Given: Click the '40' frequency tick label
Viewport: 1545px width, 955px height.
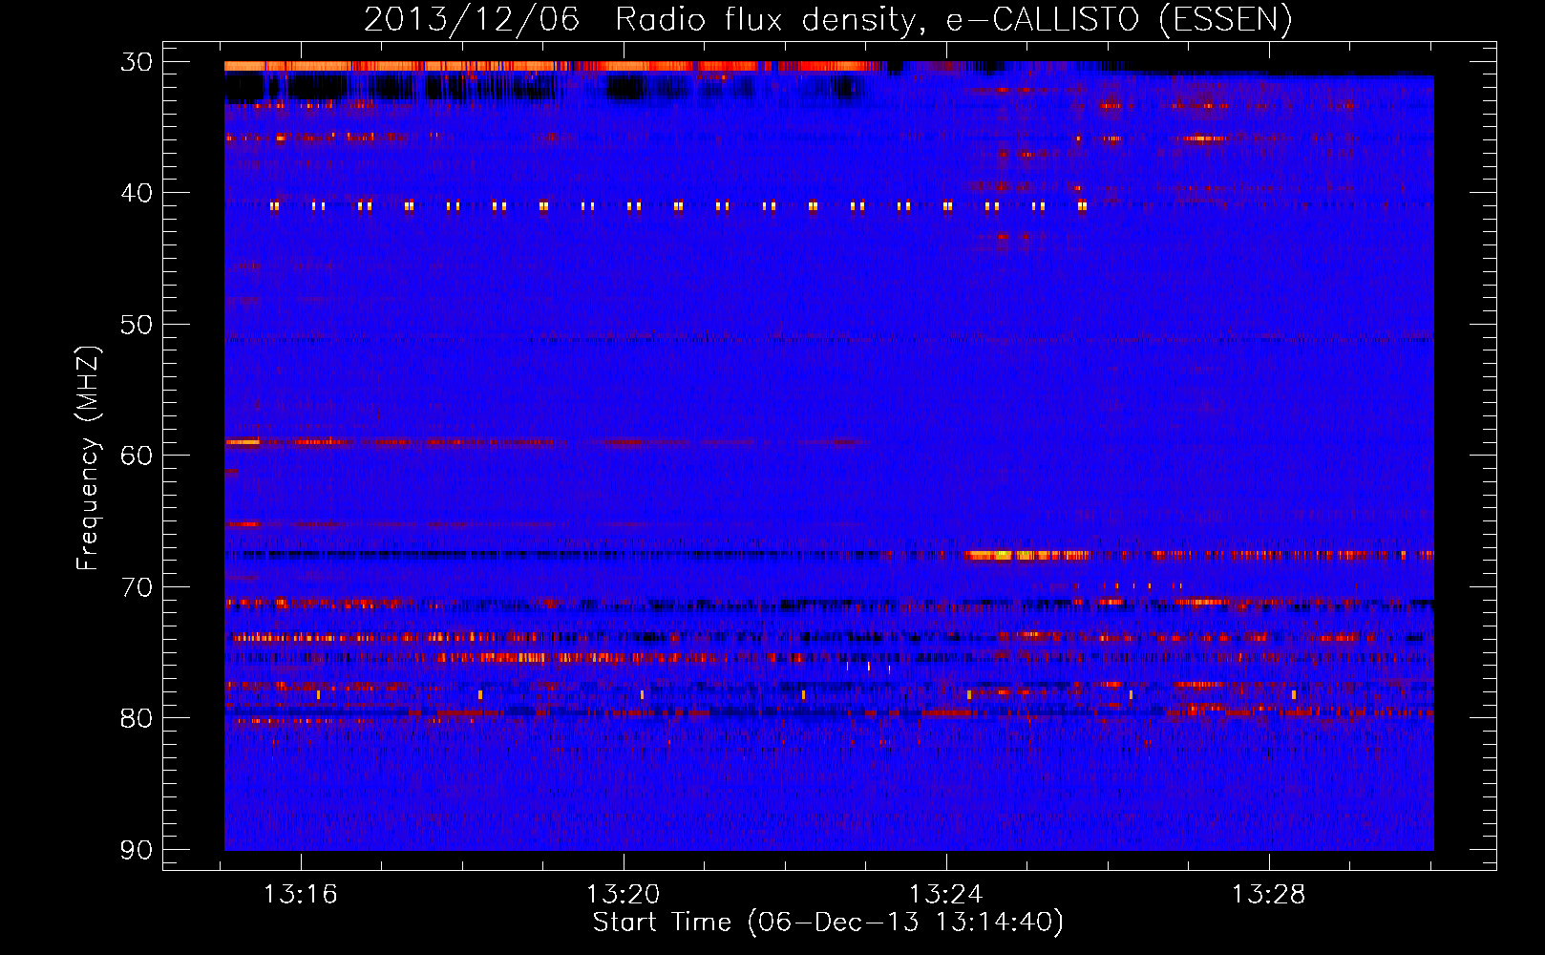Looking at the screenshot, I should [x=137, y=193].
